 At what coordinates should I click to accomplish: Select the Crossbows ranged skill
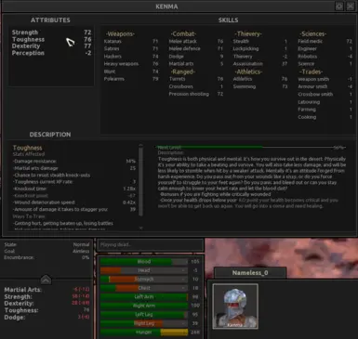coord(196,86)
